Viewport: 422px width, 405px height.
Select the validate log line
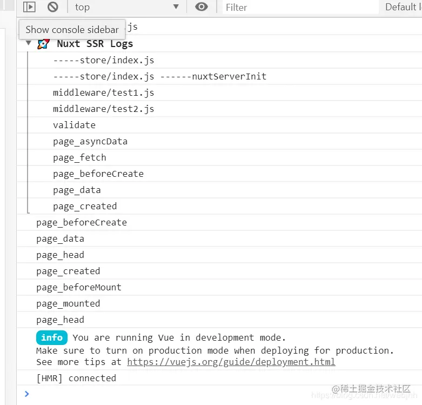(74, 125)
